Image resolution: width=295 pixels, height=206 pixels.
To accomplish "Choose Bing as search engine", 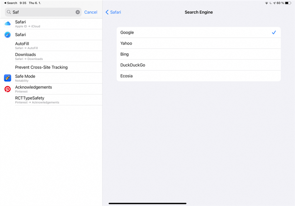I will (x=198, y=54).
